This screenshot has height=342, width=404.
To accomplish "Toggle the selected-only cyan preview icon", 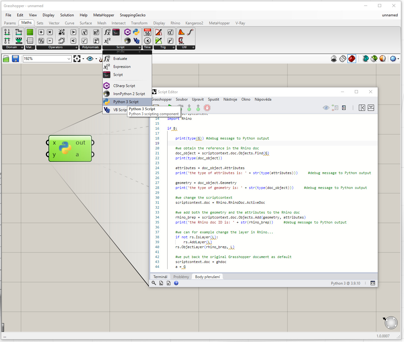I will coord(366,59).
